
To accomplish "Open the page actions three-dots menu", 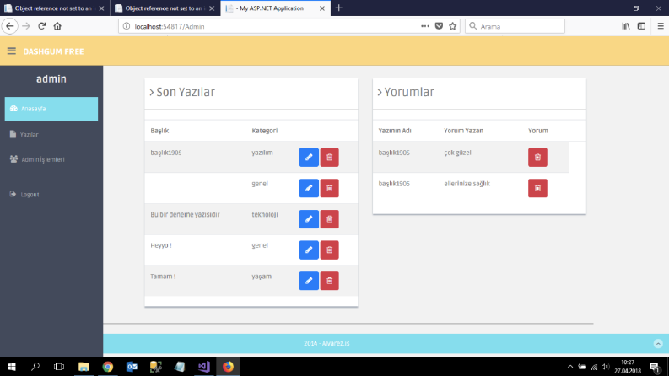I will (x=425, y=26).
